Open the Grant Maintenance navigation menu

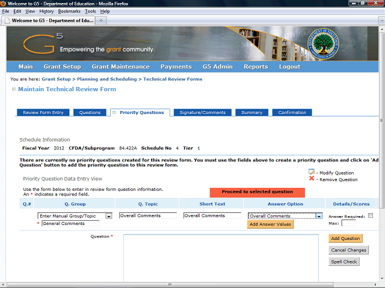(x=120, y=67)
